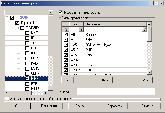The image size is (165, 113).
Task: Collapse the nested TCP/IP tree node
Action: [x=17, y=28]
